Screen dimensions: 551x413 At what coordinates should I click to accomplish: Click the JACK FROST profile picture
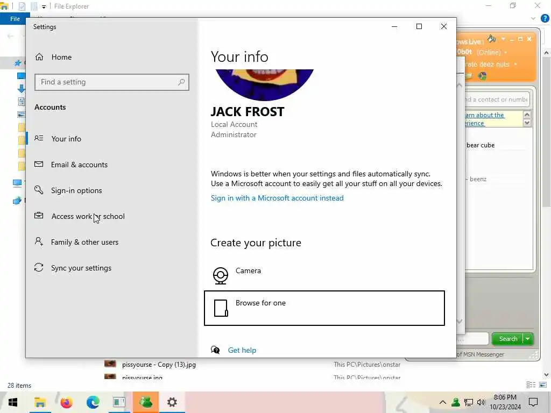point(264,84)
